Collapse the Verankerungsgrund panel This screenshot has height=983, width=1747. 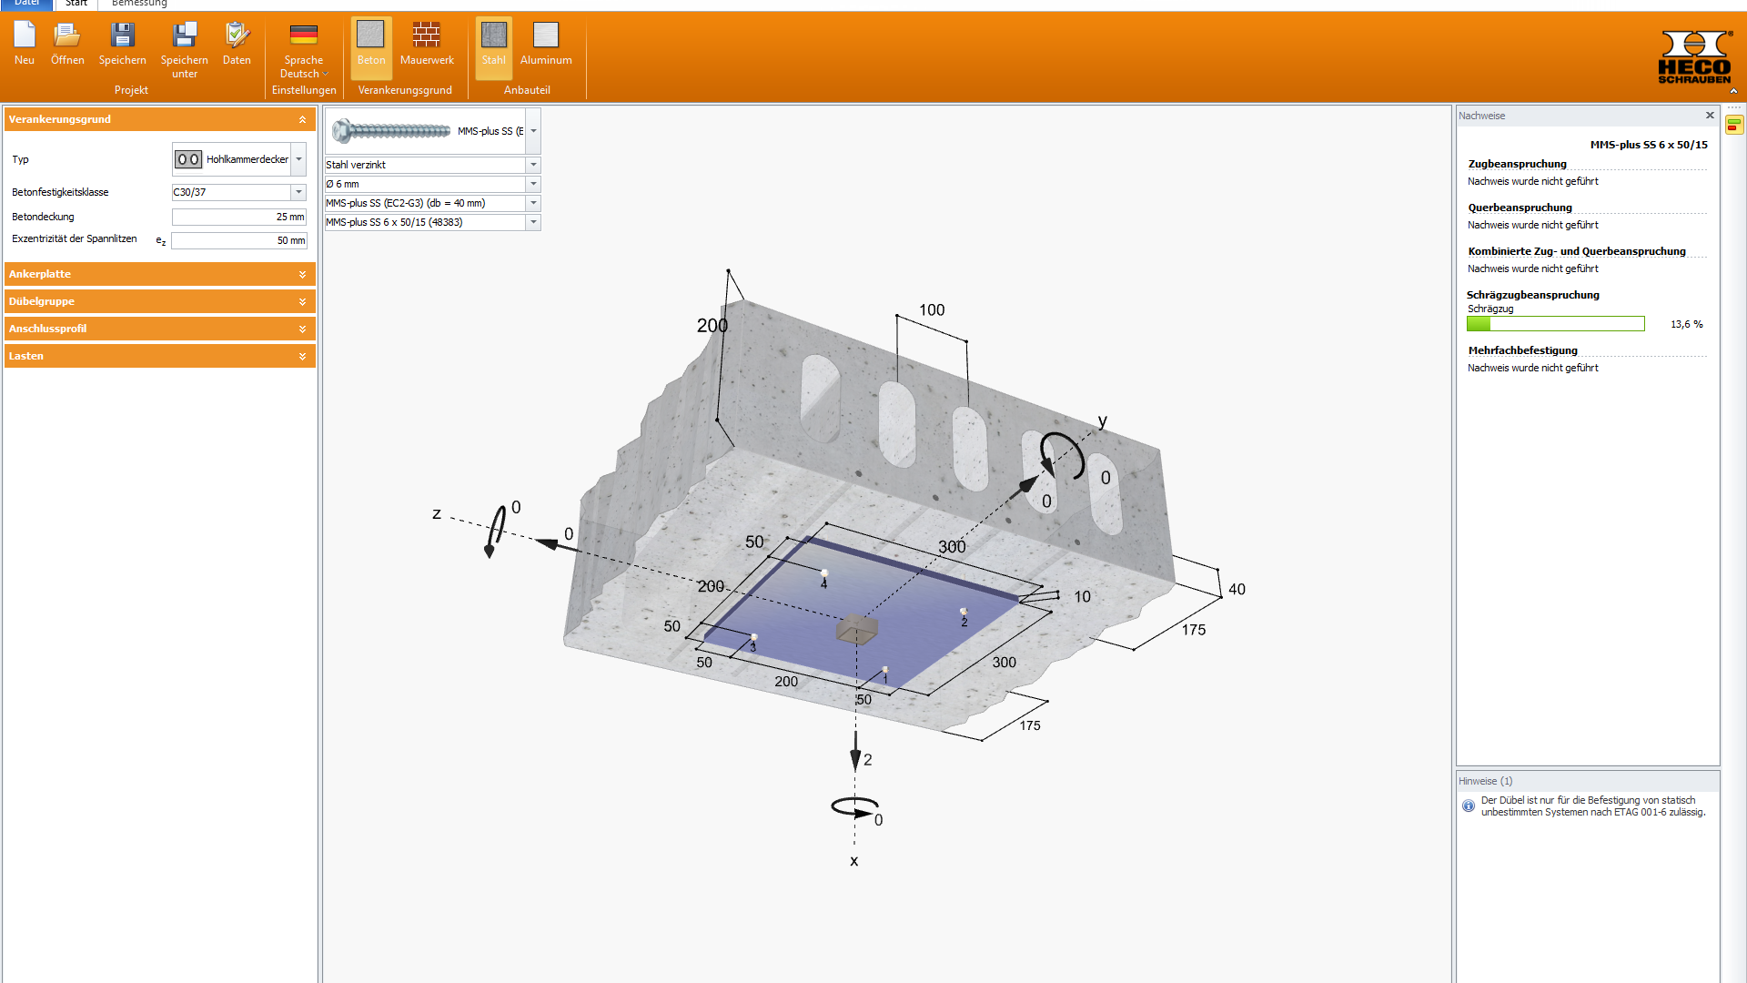(302, 119)
